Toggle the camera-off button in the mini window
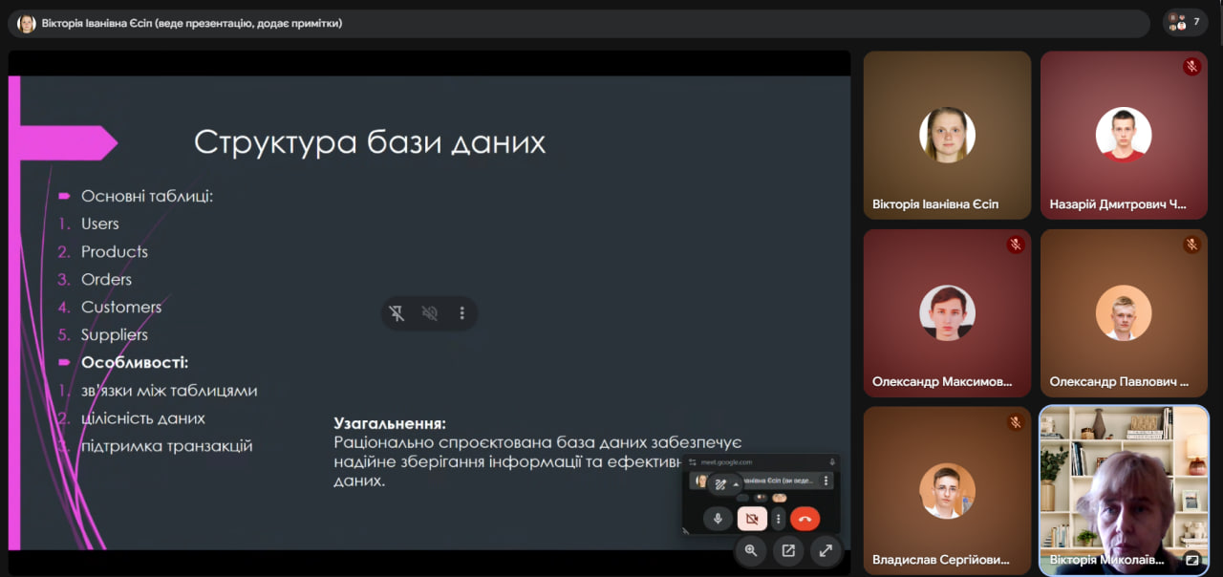Screen dimensions: 1223x577 click(x=752, y=519)
